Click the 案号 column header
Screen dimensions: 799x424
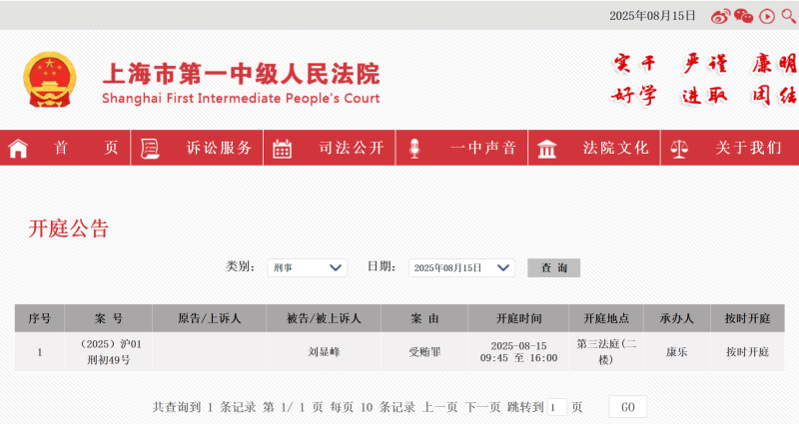(109, 318)
